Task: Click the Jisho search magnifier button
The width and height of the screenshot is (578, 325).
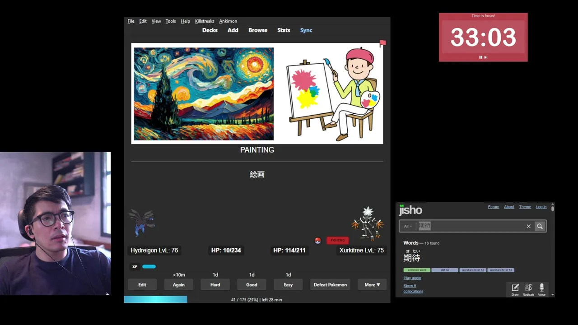Action: (540, 226)
